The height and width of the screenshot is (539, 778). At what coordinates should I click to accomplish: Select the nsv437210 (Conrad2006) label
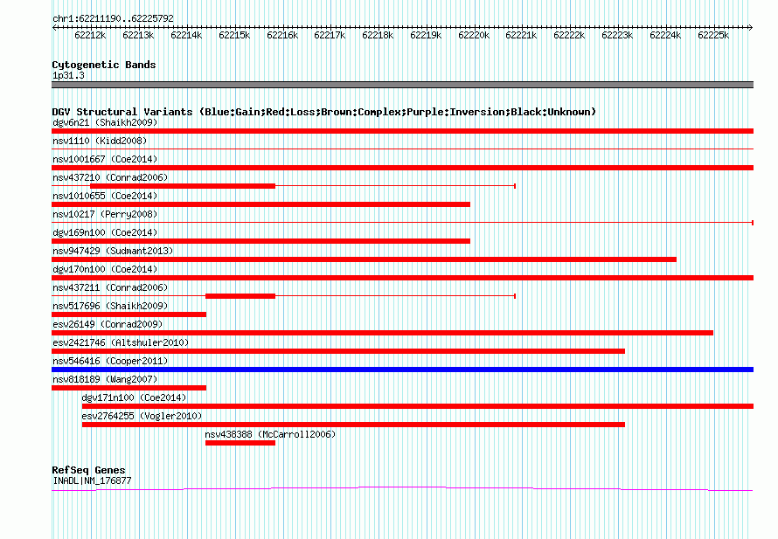tap(110, 177)
